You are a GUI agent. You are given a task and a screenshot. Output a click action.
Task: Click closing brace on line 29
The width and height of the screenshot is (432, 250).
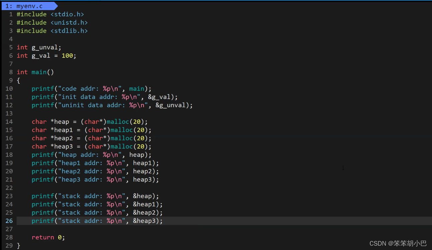point(18,246)
